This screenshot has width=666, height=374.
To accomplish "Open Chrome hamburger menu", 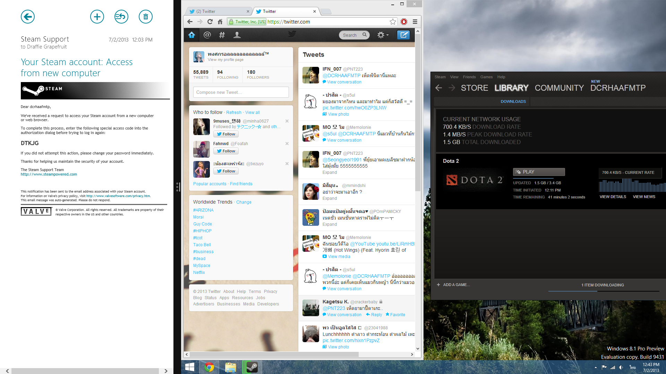I will [415, 22].
